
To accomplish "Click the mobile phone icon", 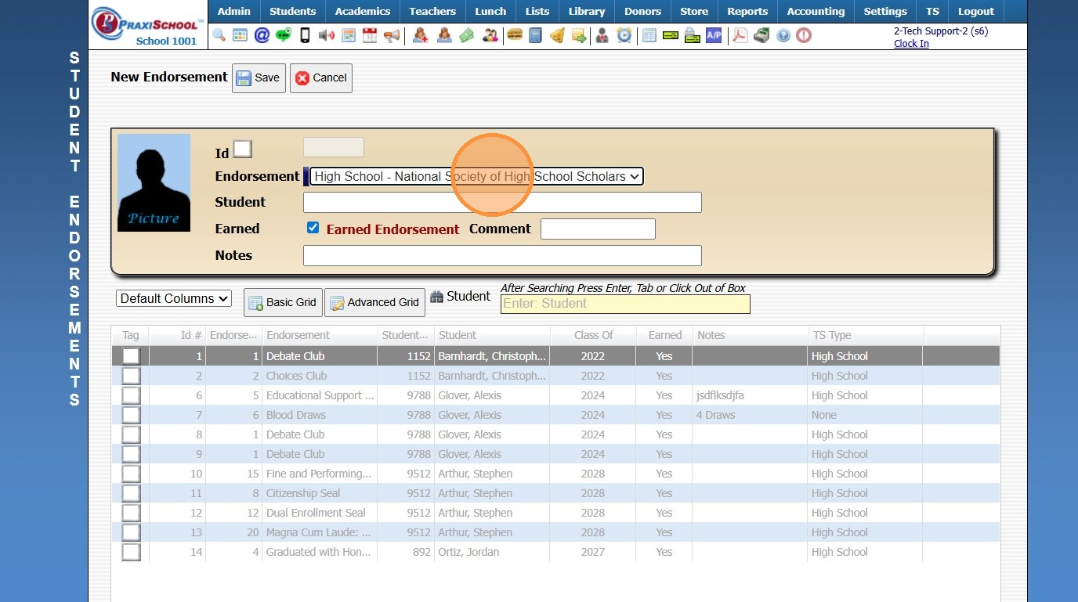I will tap(306, 35).
